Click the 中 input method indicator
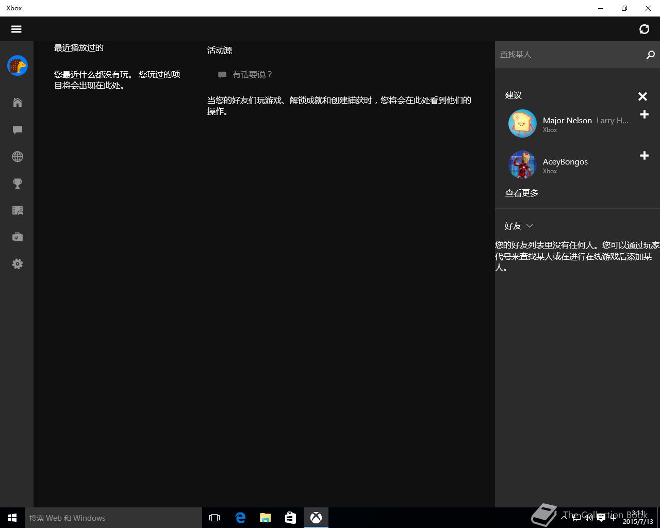660x528 pixels. [x=613, y=518]
